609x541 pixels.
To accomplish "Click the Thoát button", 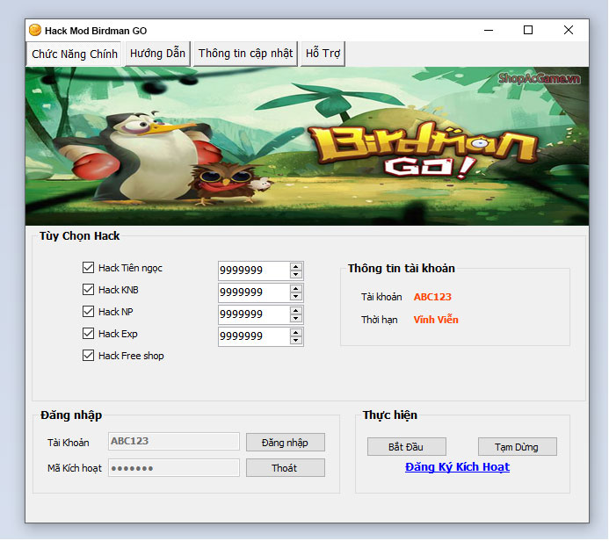I will [285, 468].
